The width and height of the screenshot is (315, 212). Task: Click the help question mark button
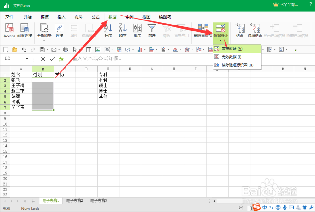click(311, 4)
